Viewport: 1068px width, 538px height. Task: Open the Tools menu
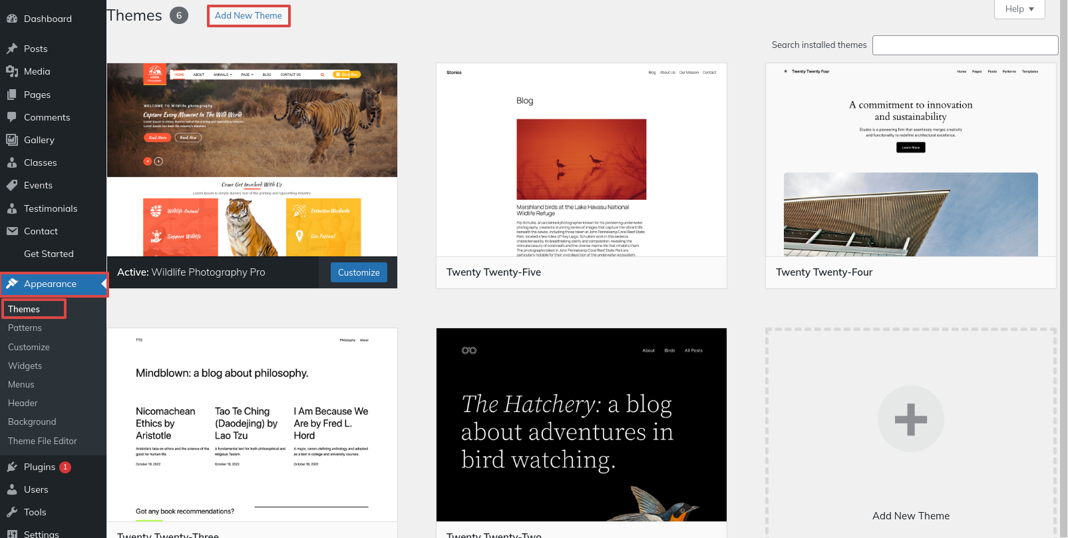click(x=53, y=512)
